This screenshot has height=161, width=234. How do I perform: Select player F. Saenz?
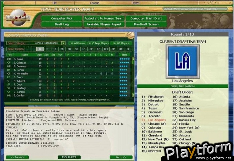click(69, 77)
